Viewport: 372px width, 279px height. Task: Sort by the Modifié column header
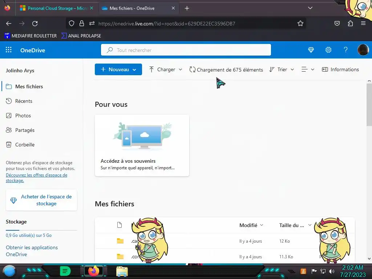click(x=251, y=225)
